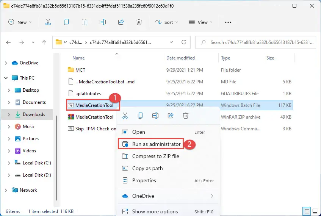The width and height of the screenshot is (321, 216).
Task: Select the WinRAR MediaCreationTool archive icon
Action: coord(71,117)
